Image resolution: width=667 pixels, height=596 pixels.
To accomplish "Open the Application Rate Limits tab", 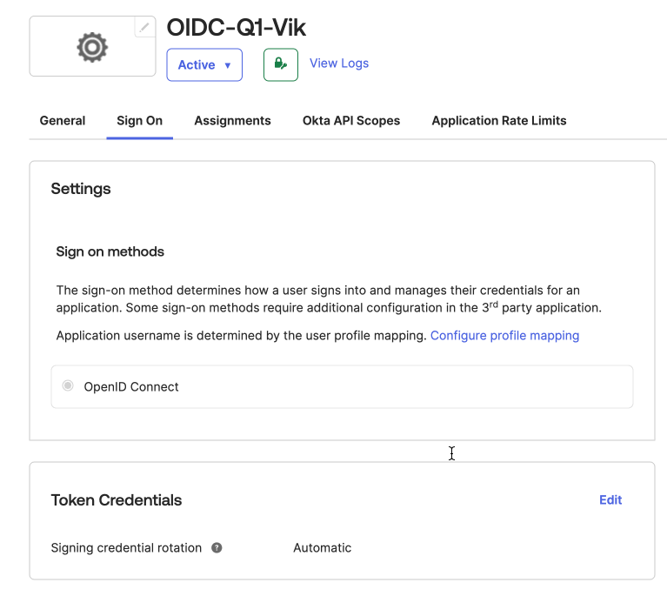I will click(499, 121).
